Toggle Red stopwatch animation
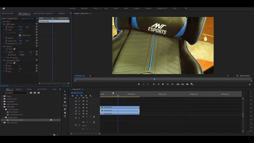This screenshot has height=143, width=254. tap(6, 66)
